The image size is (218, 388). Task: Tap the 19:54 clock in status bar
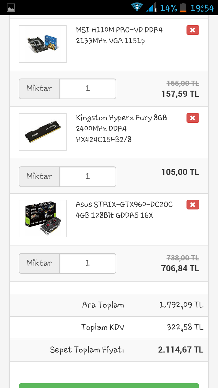click(202, 8)
